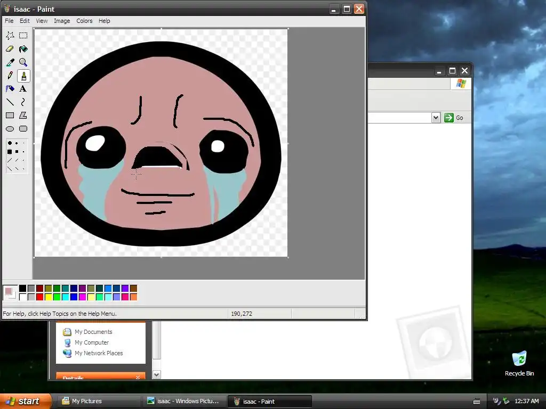
Task: Click the Go button in explorer window
Action: 454,118
